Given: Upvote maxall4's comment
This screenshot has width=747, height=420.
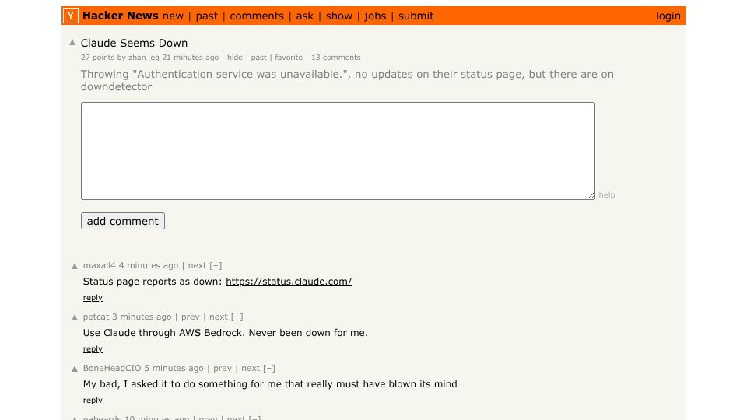Looking at the screenshot, I should pyautogui.click(x=75, y=266).
